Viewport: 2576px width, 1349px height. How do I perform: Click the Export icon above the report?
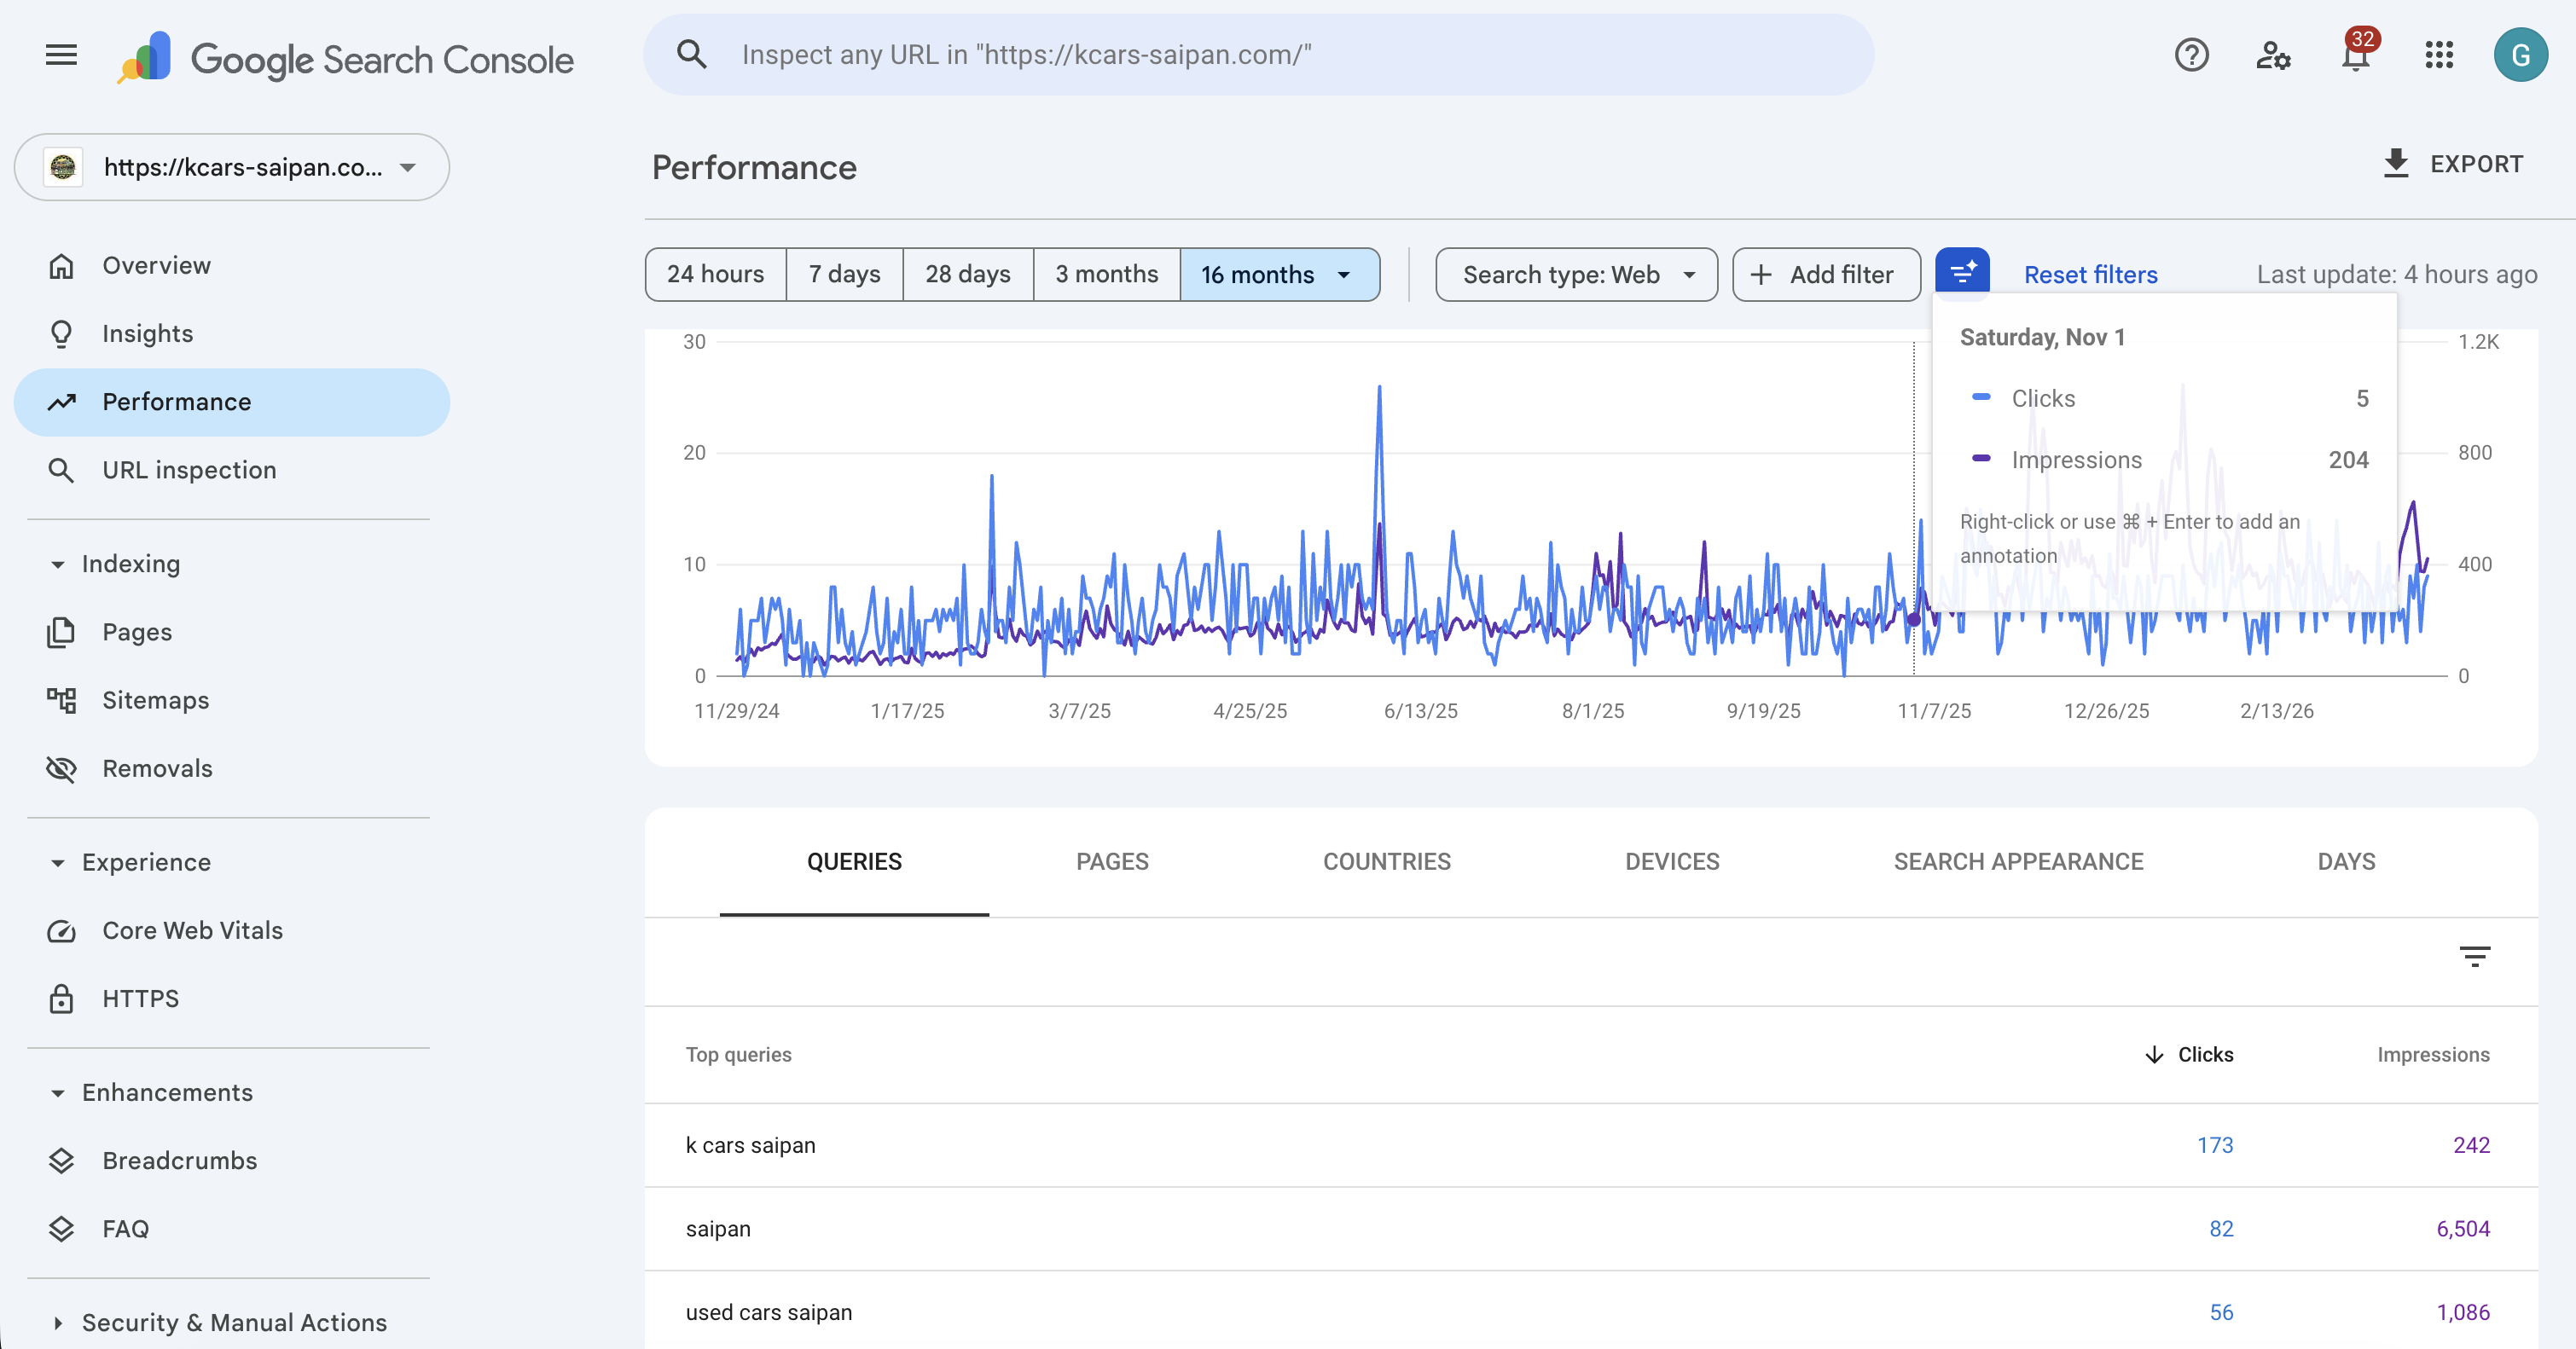click(2396, 164)
